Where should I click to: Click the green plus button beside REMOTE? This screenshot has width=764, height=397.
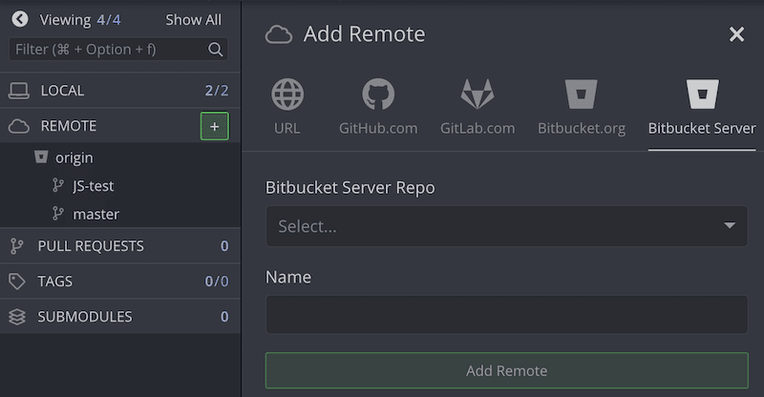point(214,126)
